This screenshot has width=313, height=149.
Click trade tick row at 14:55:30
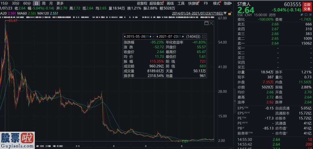[274, 139]
